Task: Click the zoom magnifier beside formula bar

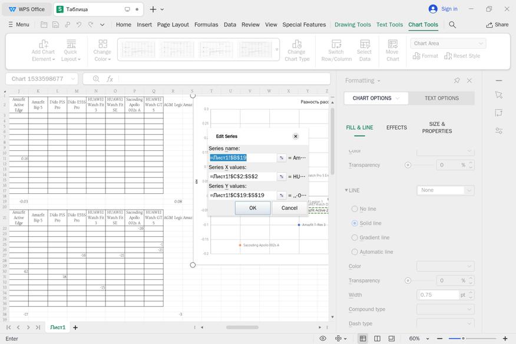Action: tap(96, 79)
